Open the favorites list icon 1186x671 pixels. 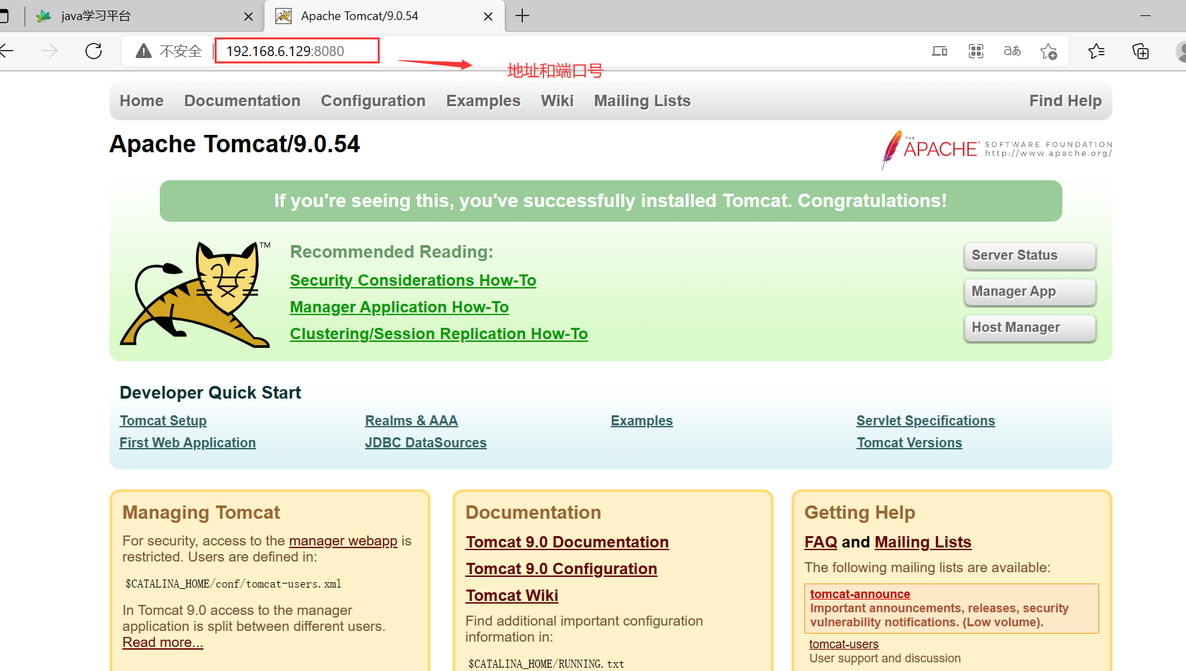(1096, 51)
